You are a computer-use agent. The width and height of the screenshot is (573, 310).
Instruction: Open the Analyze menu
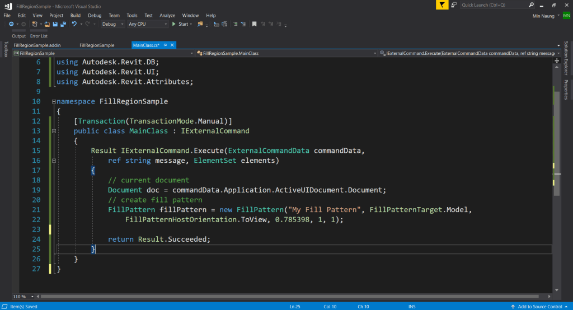(167, 15)
